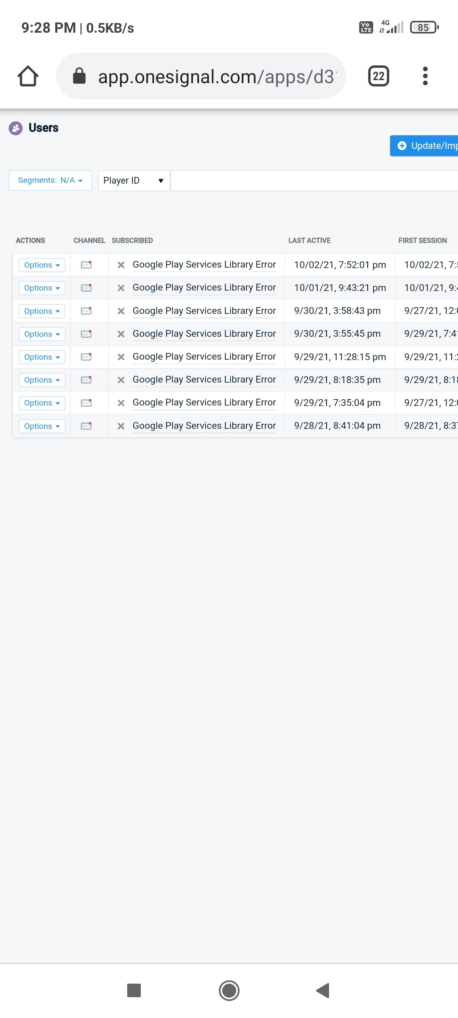The height and width of the screenshot is (1018, 458).
Task: Open Options for the 9/29/21 7:35:04 pm user
Action: [42, 403]
